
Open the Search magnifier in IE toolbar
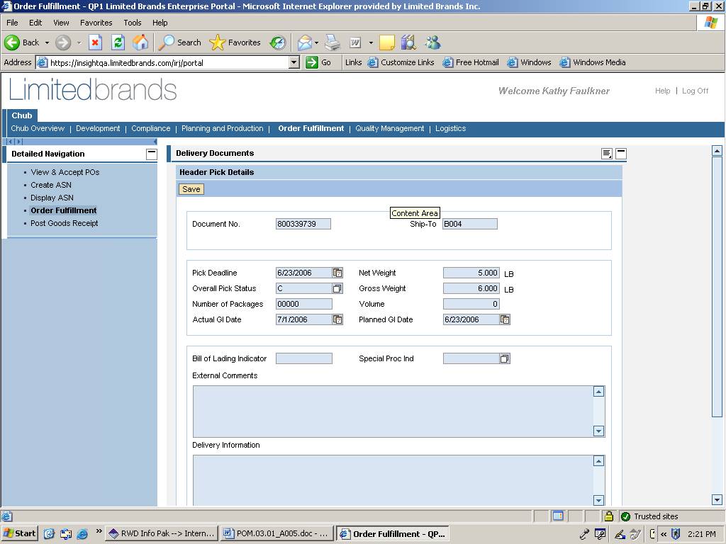coord(165,42)
